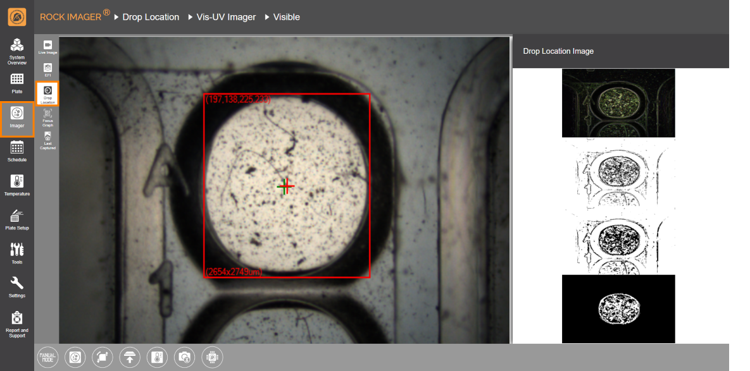Open Plate Setup from sidebar
Screen dimensions: 750x371
tap(17, 220)
